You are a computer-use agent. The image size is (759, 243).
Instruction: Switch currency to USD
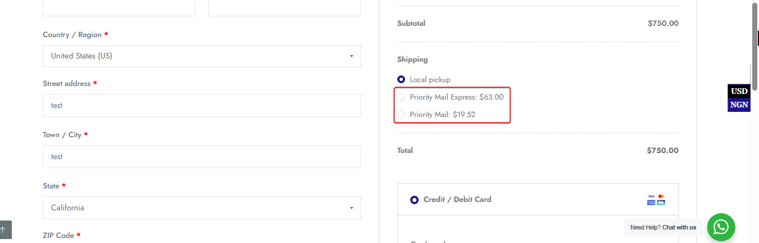tap(739, 91)
